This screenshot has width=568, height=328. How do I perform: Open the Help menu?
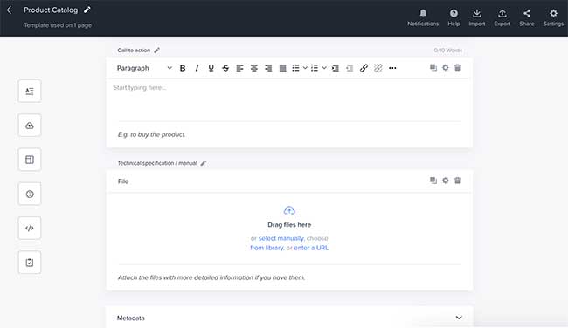point(454,17)
